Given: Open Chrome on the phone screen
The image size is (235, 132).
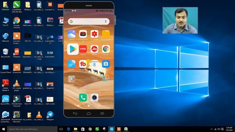Looking at the screenshot, I should pos(106,49).
